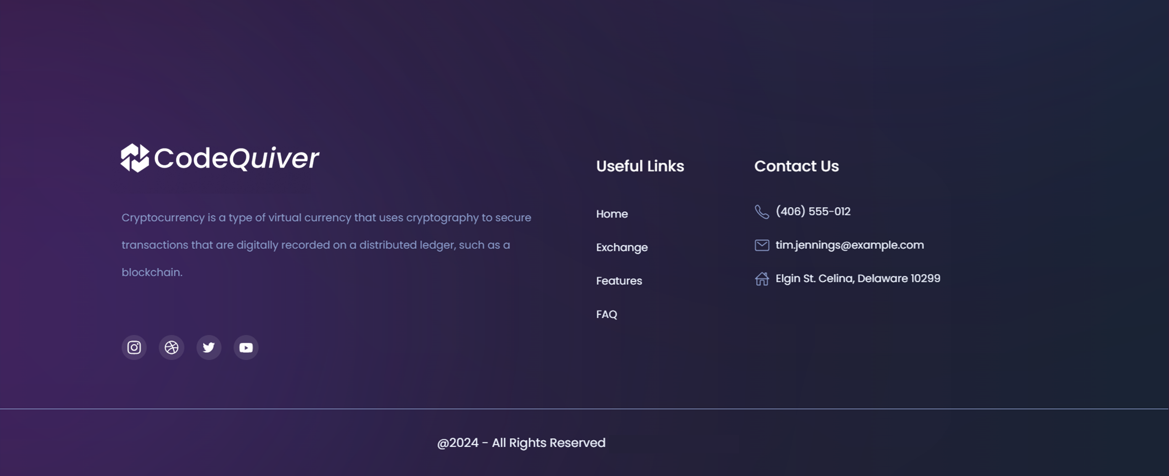Navigate to the Features link
The image size is (1169, 476).
click(x=619, y=281)
